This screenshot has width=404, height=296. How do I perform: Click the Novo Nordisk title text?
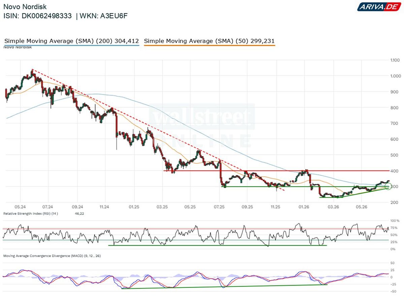point(25,7)
